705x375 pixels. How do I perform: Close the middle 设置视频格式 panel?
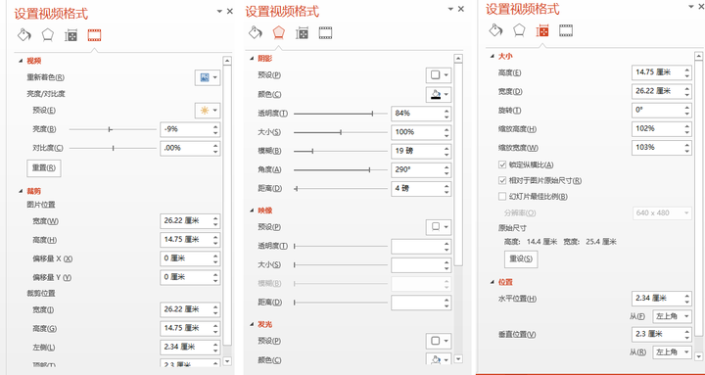pyautogui.click(x=461, y=9)
